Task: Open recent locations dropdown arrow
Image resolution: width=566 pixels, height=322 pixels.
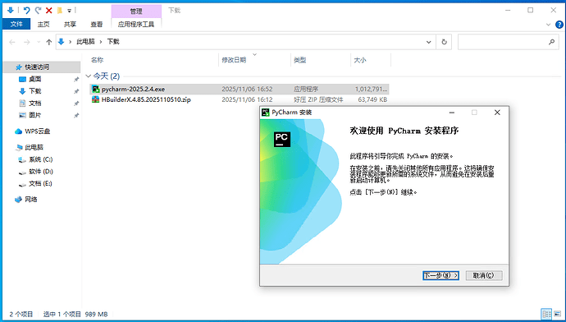Action: [39, 42]
